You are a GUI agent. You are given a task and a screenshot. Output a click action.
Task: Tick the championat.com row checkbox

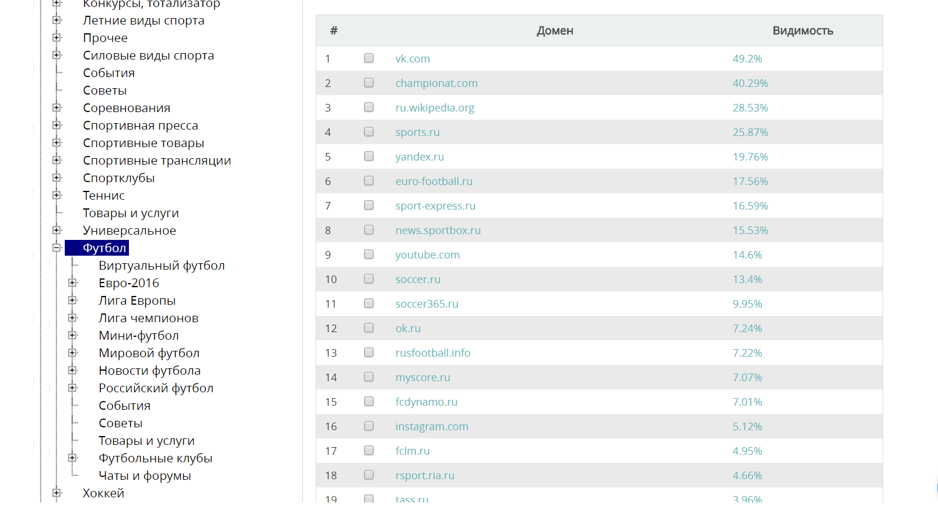click(369, 83)
